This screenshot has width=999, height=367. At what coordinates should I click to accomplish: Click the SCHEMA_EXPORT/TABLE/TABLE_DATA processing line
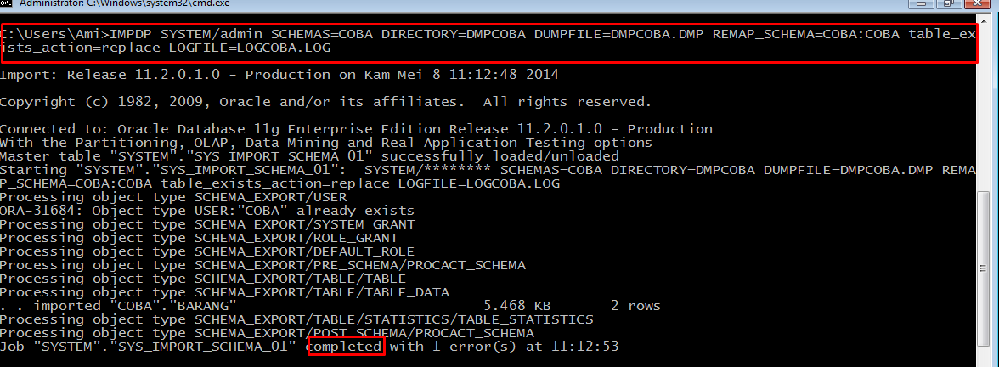pyautogui.click(x=224, y=292)
